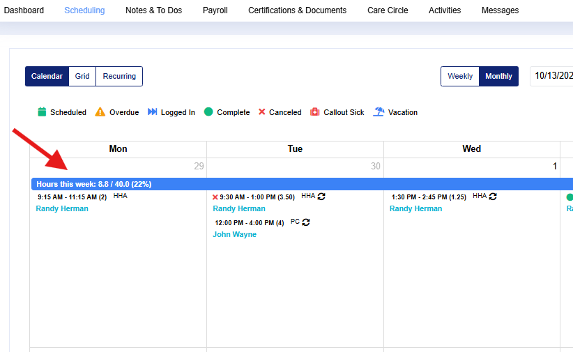Image resolution: width=573 pixels, height=352 pixels.
Task: Click the Callout Sick medical kit icon
Action: [315, 112]
